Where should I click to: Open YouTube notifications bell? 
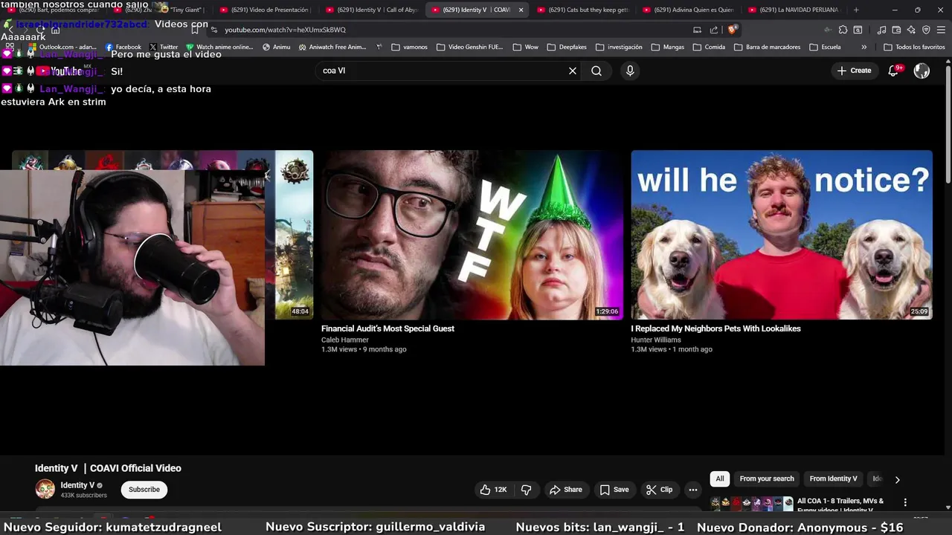[893, 71]
